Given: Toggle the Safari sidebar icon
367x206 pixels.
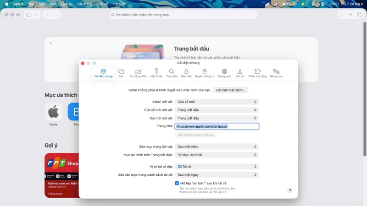Looking at the screenshot, I should click(29, 15).
